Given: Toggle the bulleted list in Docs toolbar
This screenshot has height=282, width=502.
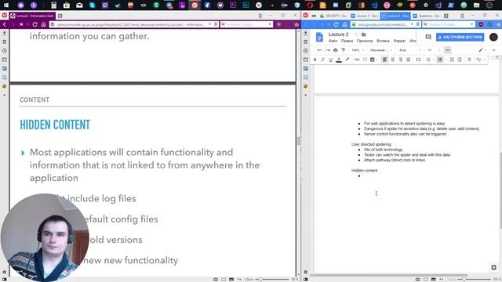Looking at the screenshot, I should (440, 60).
